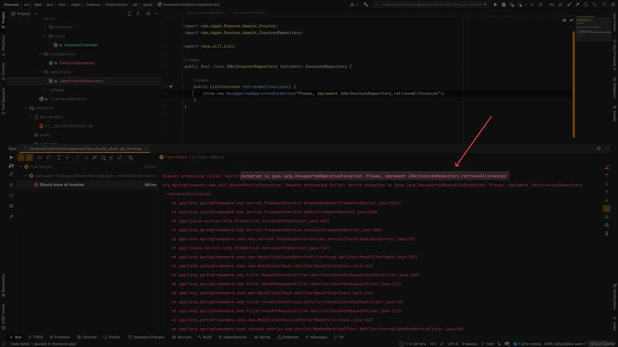Click the wrench icon in Run sidebar

[11, 174]
